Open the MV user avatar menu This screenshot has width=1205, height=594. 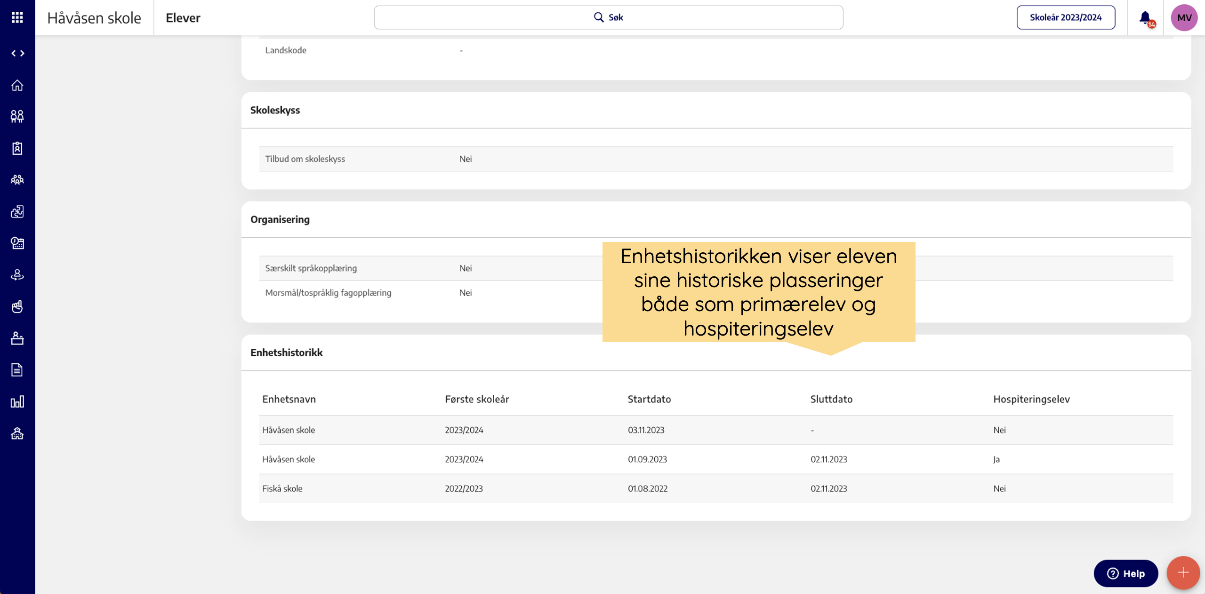pyautogui.click(x=1184, y=18)
